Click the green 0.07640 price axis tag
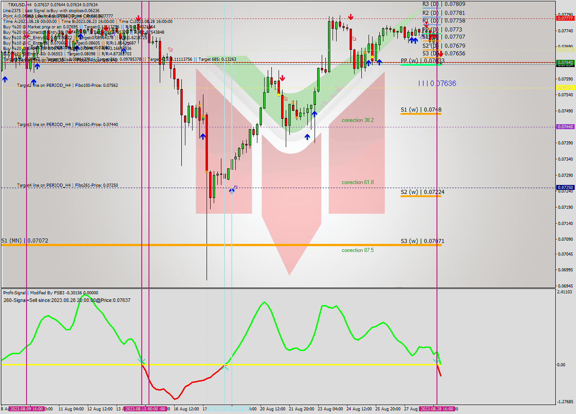576x414 pixels. point(565,62)
